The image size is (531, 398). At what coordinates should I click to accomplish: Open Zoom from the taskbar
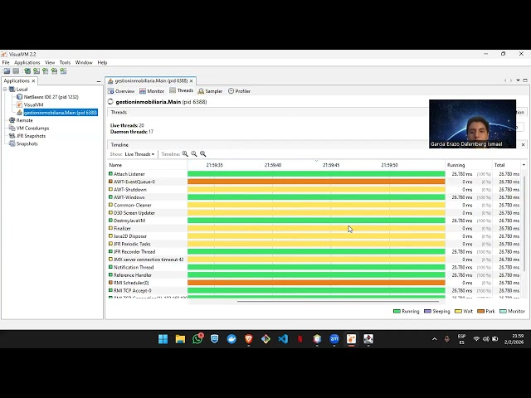334,339
